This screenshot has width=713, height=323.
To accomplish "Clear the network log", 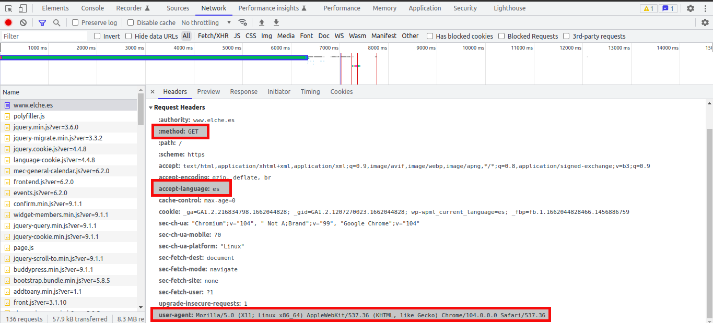I will pos(23,22).
